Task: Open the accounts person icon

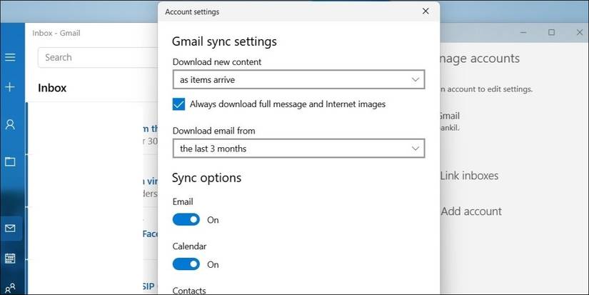Action: pos(10,124)
